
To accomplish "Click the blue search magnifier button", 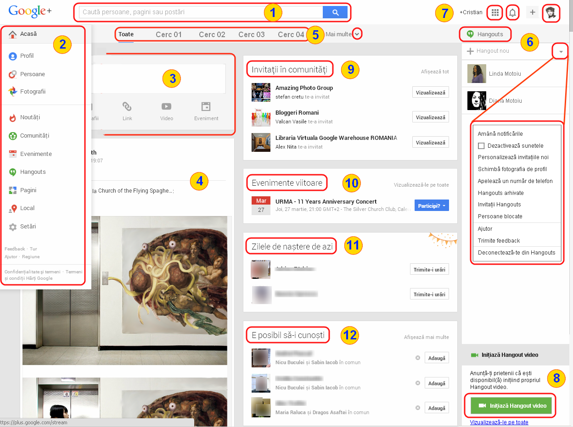I will point(335,12).
